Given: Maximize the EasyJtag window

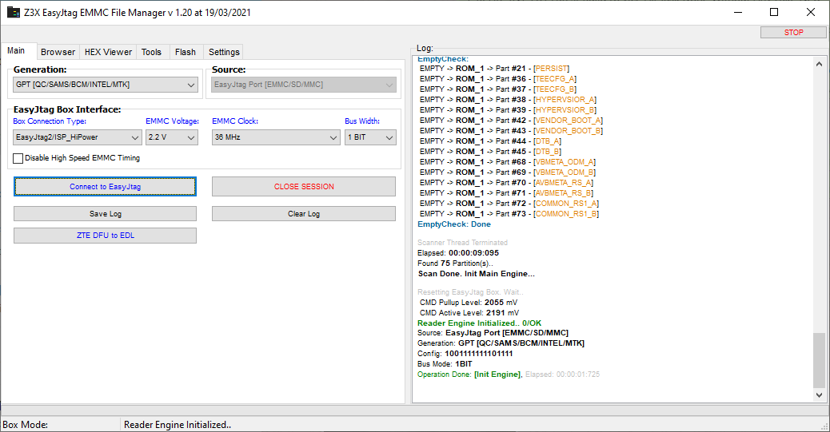Looking at the screenshot, I should coord(774,12).
